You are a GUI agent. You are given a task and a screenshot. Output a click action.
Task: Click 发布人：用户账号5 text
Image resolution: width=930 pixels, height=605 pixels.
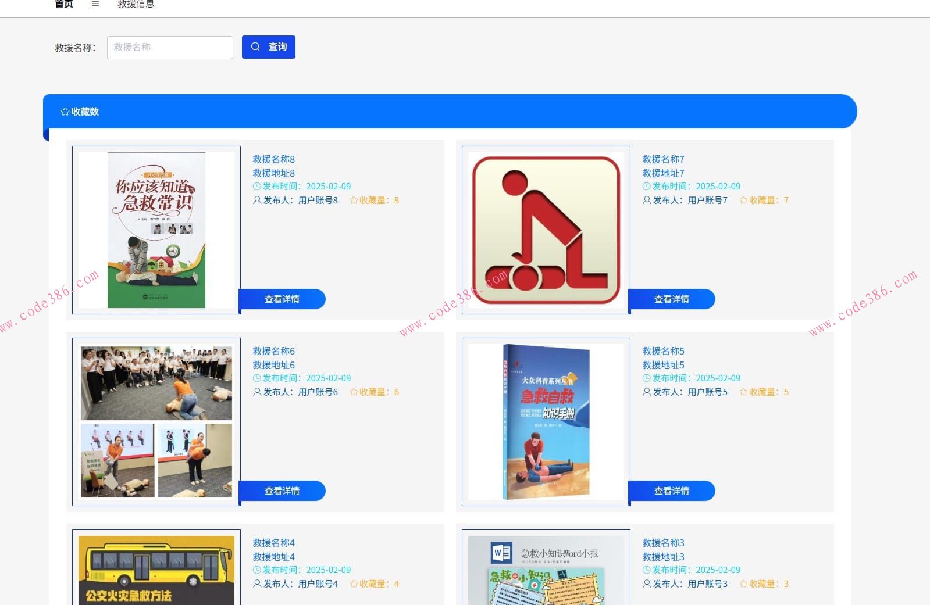point(690,392)
